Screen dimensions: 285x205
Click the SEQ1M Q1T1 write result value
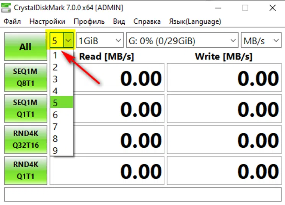coord(224,108)
